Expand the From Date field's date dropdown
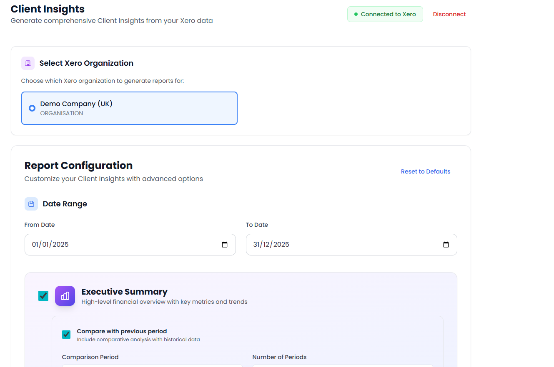 (x=225, y=245)
